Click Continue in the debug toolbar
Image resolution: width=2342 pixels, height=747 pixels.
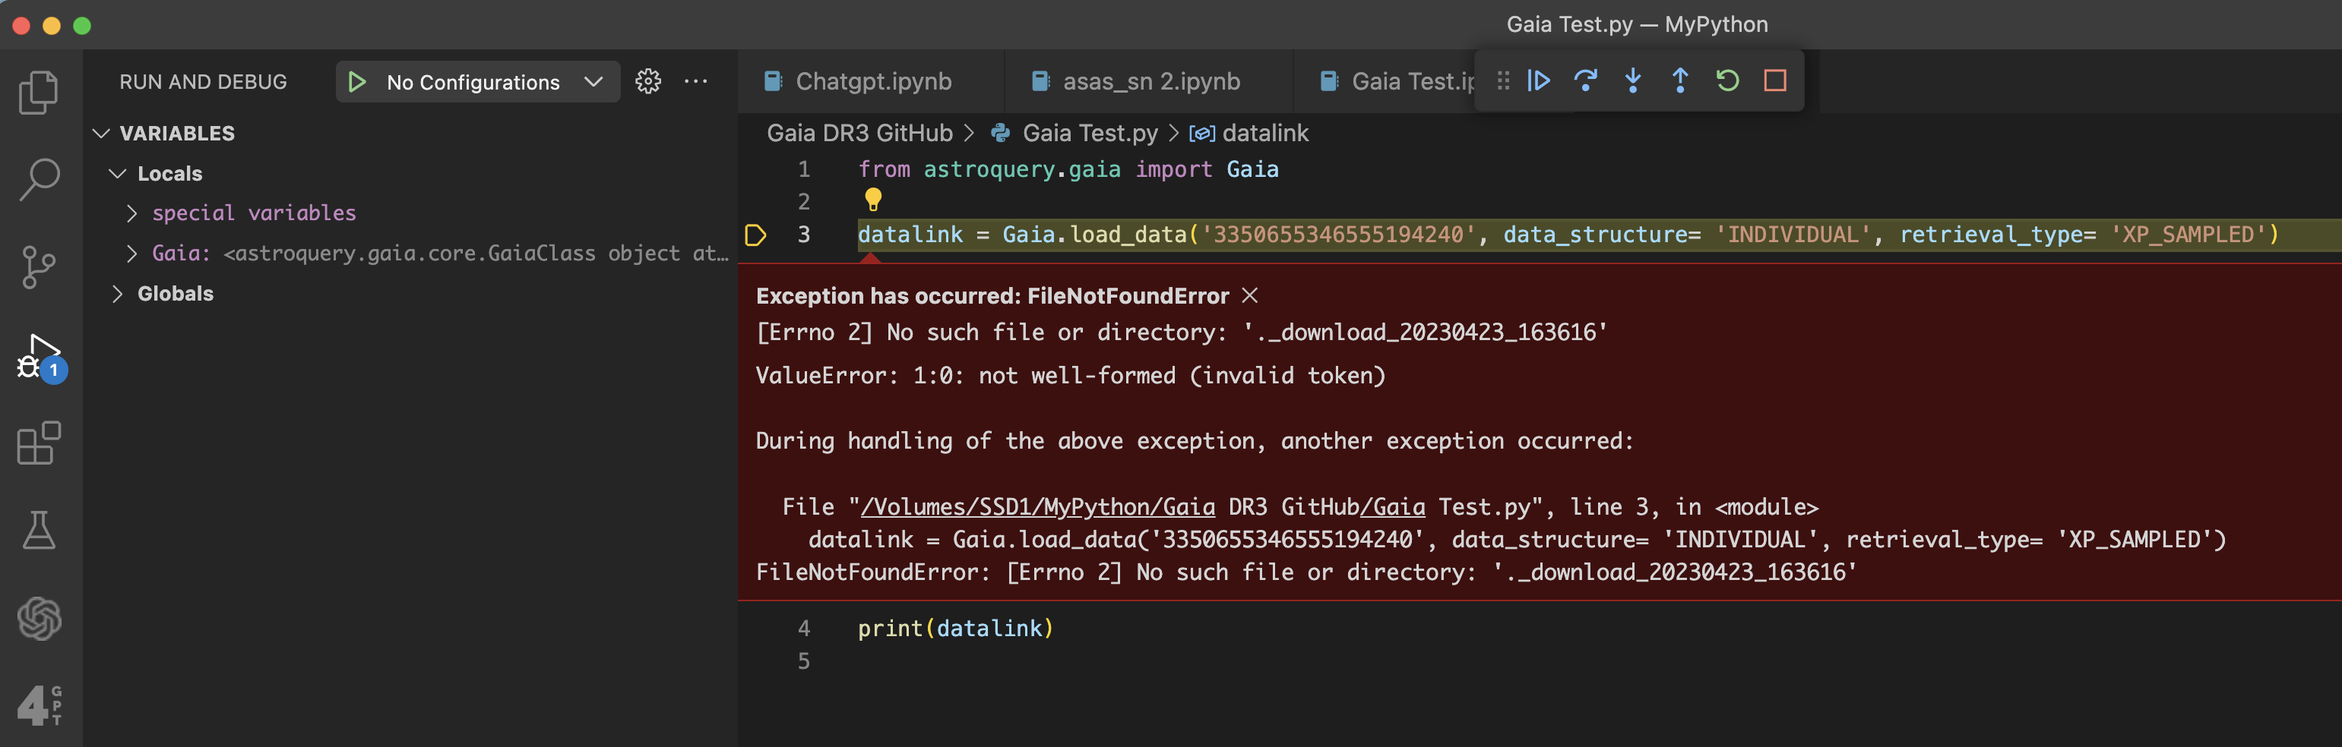[x=1538, y=81]
